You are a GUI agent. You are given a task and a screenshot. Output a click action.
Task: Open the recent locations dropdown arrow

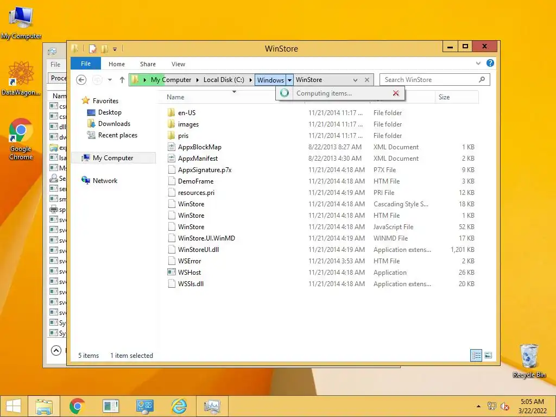(x=110, y=80)
